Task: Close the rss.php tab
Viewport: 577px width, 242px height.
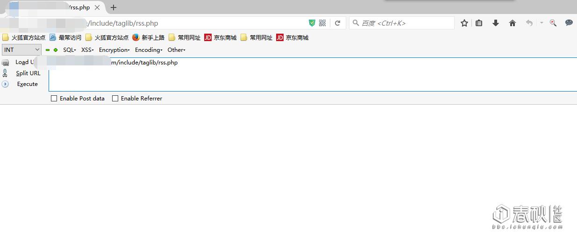Action: click(97, 7)
